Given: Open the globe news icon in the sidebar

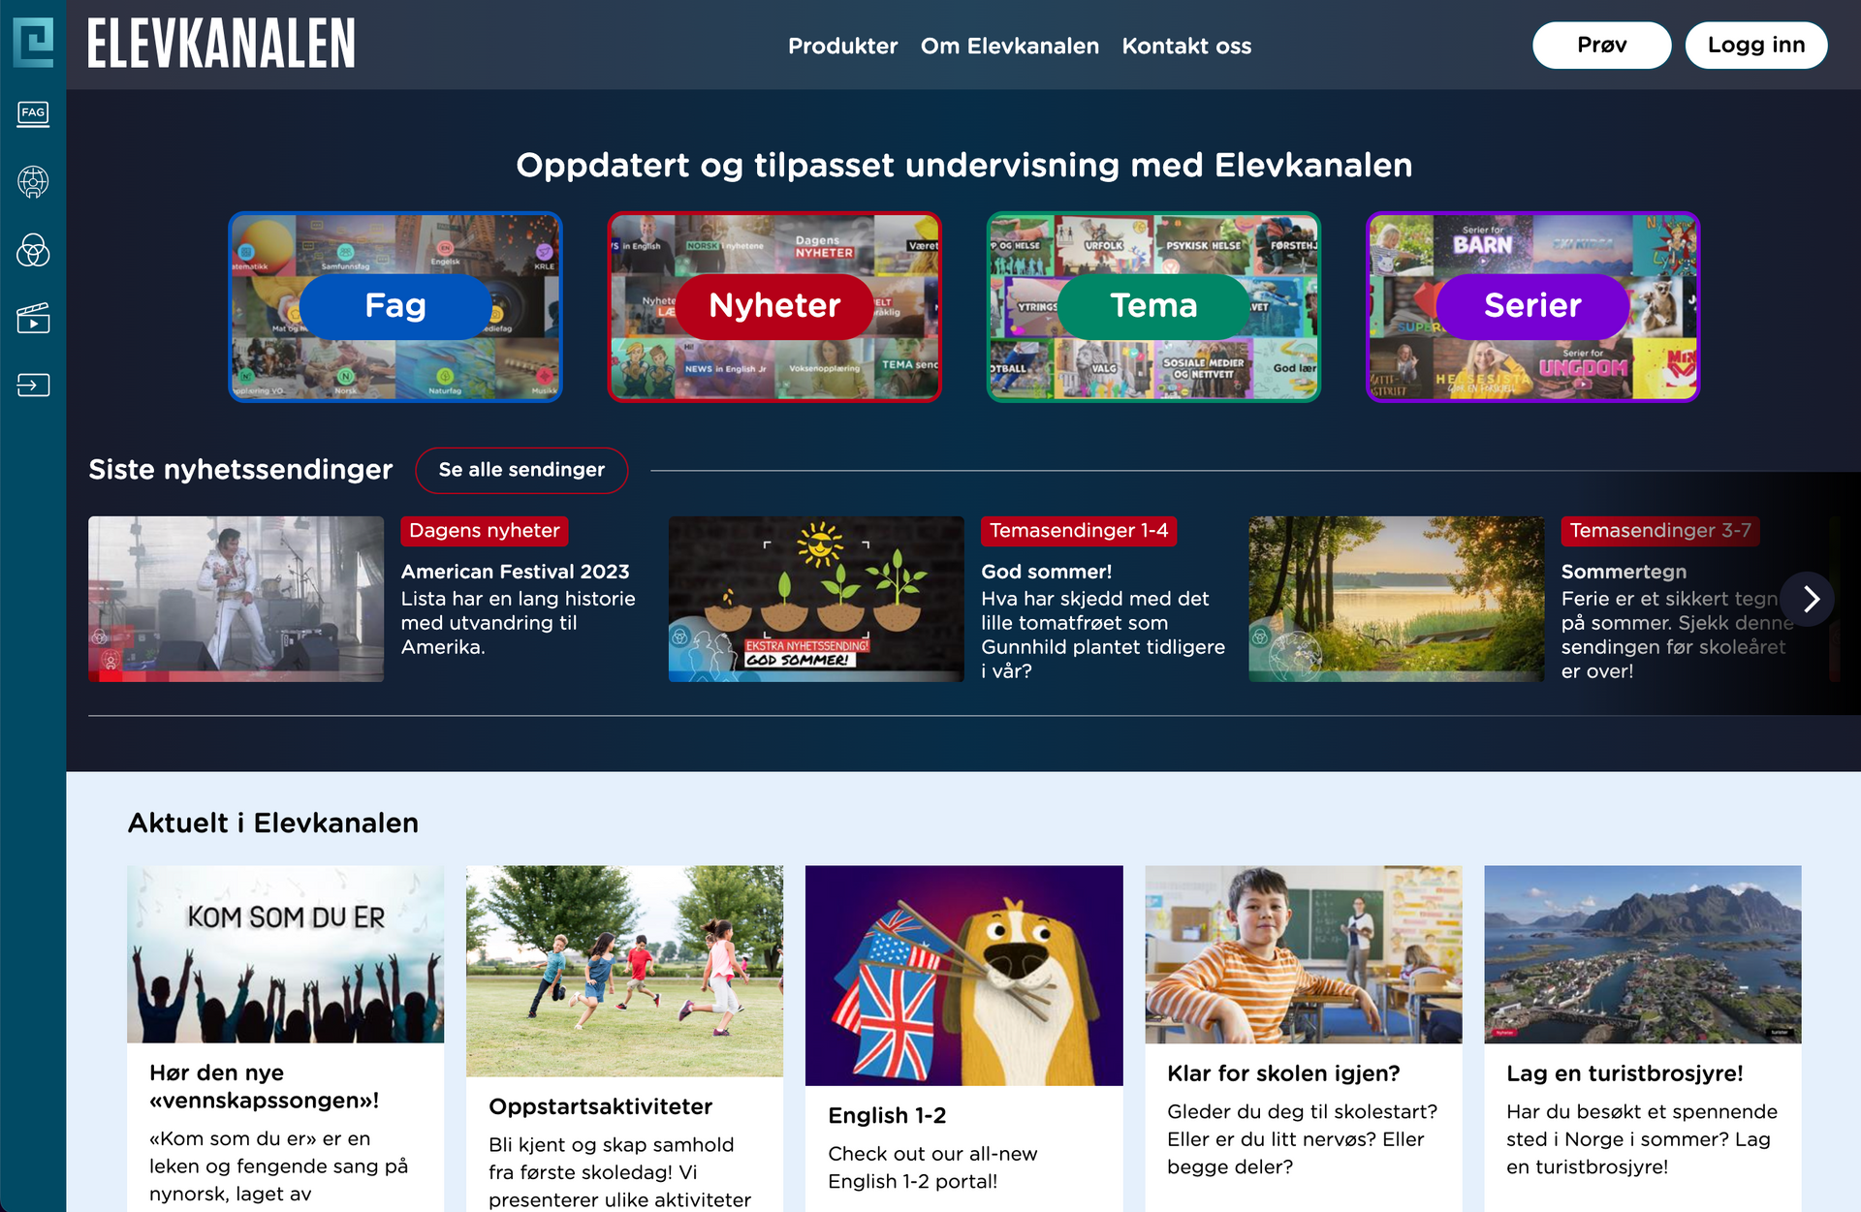Looking at the screenshot, I should click(x=33, y=182).
